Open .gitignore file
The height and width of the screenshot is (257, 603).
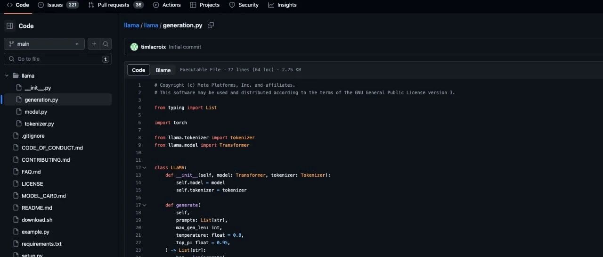[x=33, y=136]
